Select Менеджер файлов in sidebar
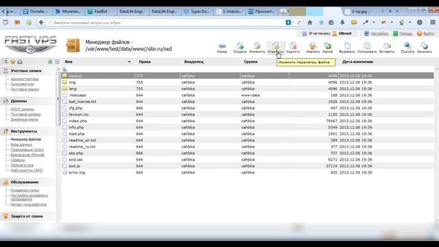The image size is (439, 247). [26, 139]
